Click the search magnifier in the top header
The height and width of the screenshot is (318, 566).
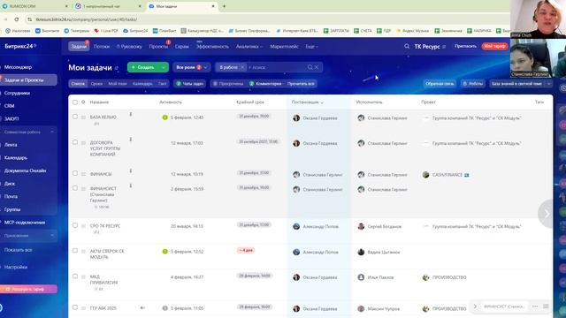(407, 46)
